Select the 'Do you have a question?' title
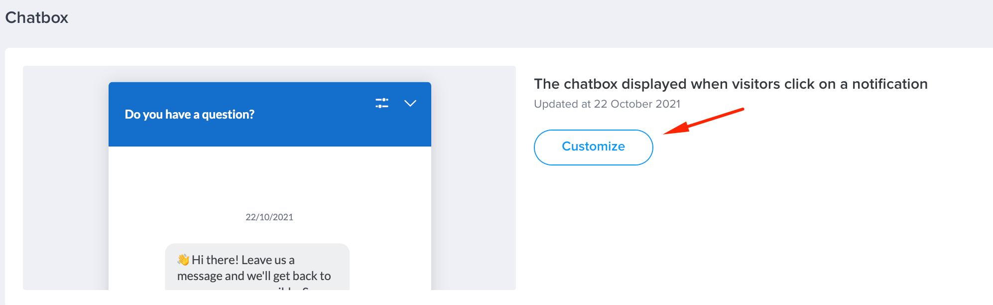Image resolution: width=993 pixels, height=305 pixels. point(189,115)
